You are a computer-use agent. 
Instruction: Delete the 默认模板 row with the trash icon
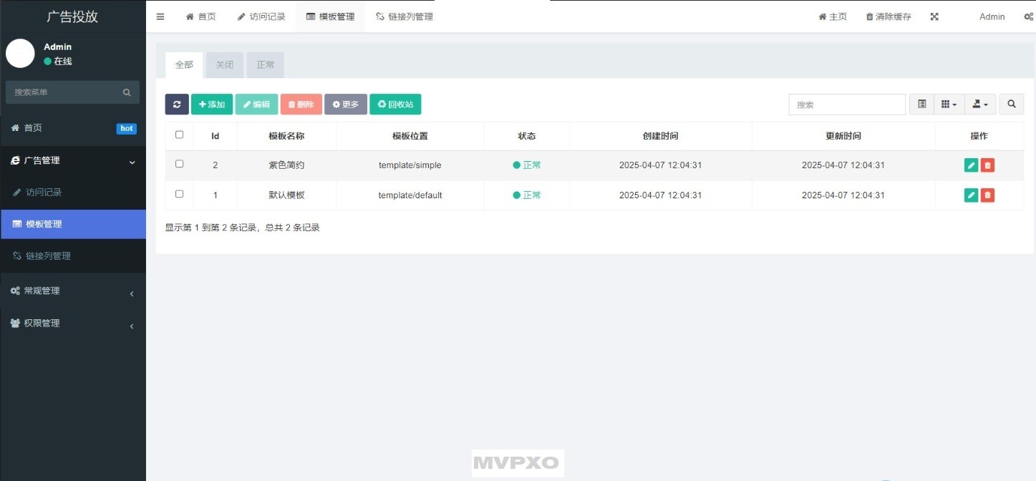point(987,195)
